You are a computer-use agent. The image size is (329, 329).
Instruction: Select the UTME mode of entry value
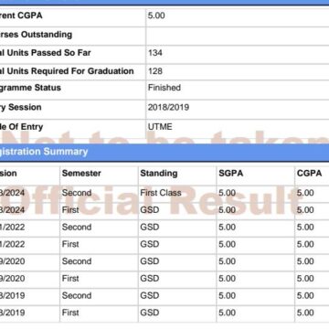coord(160,127)
